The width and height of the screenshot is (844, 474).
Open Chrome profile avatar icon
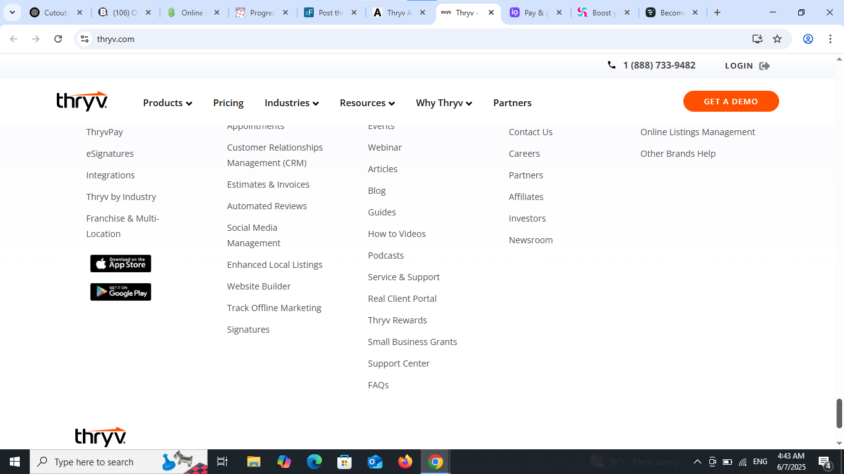click(x=808, y=39)
